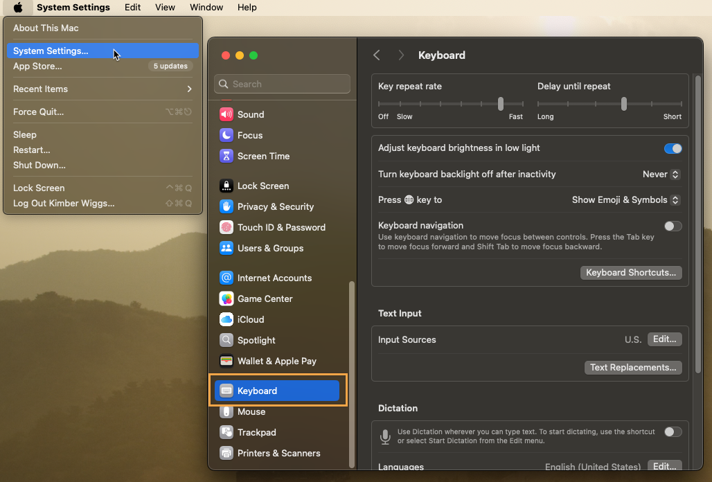This screenshot has height=482, width=712.
Task: Toggle Adjust keyboard brightness in low light
Action: [x=673, y=148]
